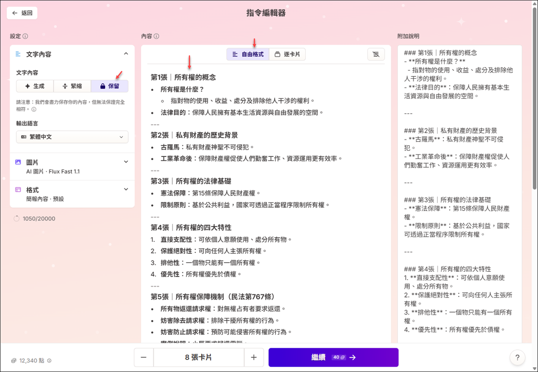Go back with the 返回 button
538x372 pixels.
(x=22, y=13)
